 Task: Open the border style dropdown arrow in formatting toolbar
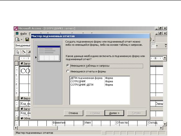point(157,46)
